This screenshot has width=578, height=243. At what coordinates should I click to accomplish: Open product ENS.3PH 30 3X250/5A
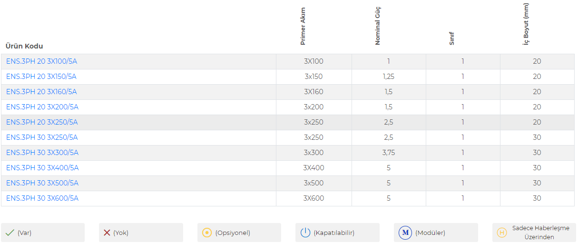click(42, 137)
